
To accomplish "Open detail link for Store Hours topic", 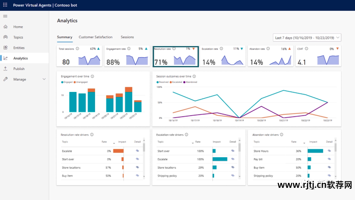I will coord(329,151).
